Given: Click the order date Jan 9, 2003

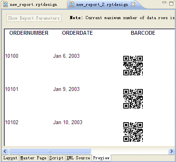Looking at the screenshot, I should tap(66, 89).
